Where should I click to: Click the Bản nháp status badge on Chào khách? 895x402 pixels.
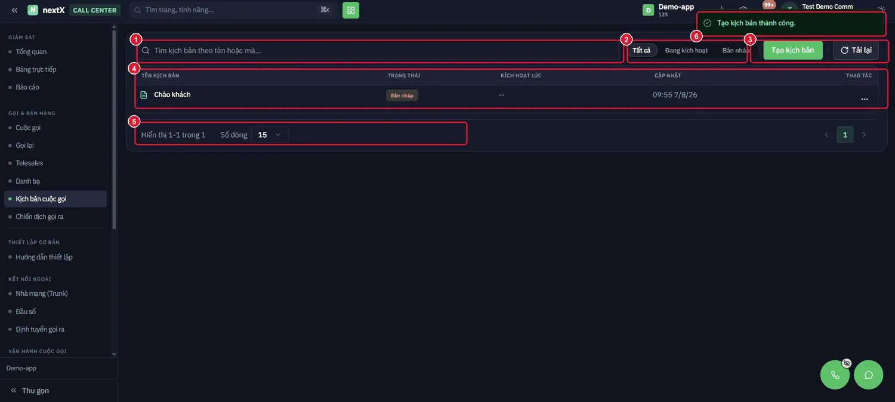(x=402, y=95)
